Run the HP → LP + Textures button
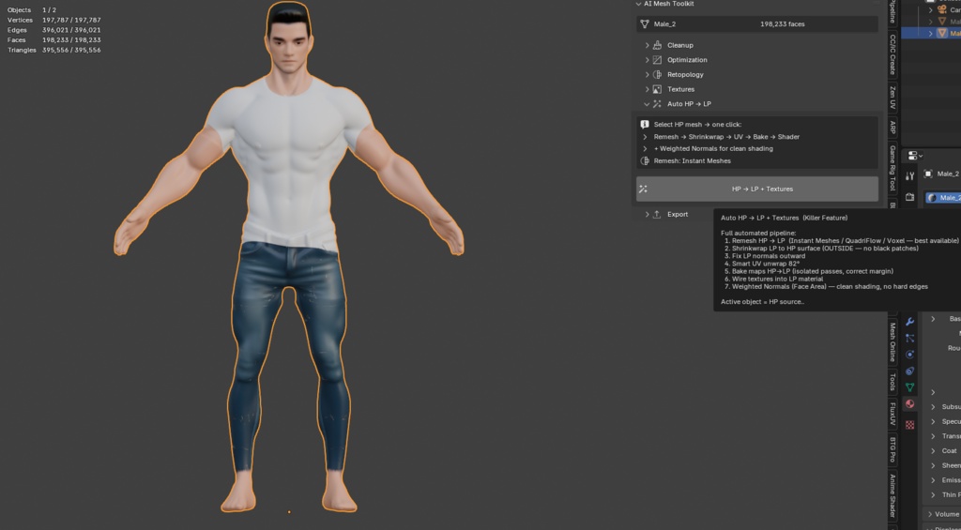The width and height of the screenshot is (961, 530). (757, 189)
